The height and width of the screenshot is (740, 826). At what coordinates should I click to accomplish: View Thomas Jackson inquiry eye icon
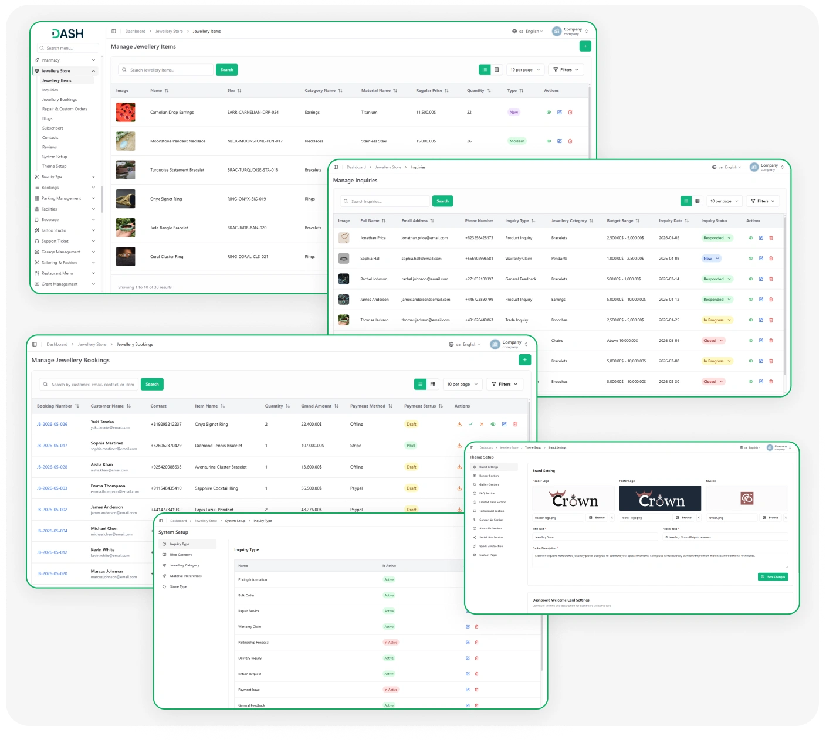[x=750, y=320]
